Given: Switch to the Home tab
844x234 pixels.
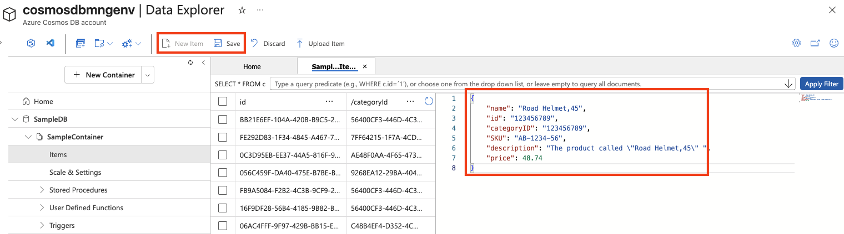Looking at the screenshot, I should click(252, 66).
